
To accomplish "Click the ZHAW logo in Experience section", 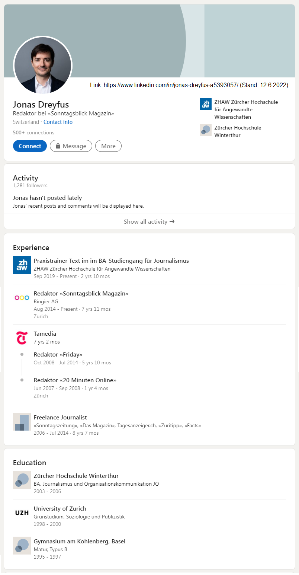I will coord(22,265).
